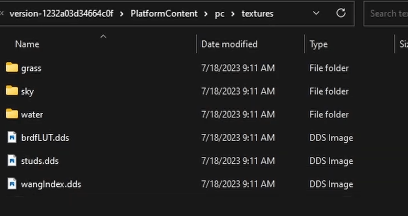Viewport: 408px width, 216px height.
Task: Jump to version-1232a03d34664c0f breadcrumb
Action: 61,14
